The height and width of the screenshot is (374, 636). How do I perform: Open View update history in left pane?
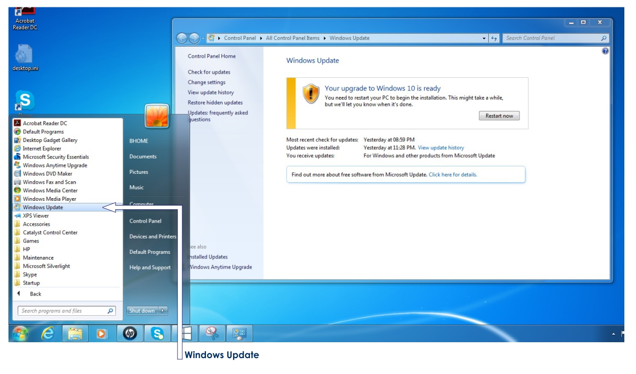[x=211, y=92]
